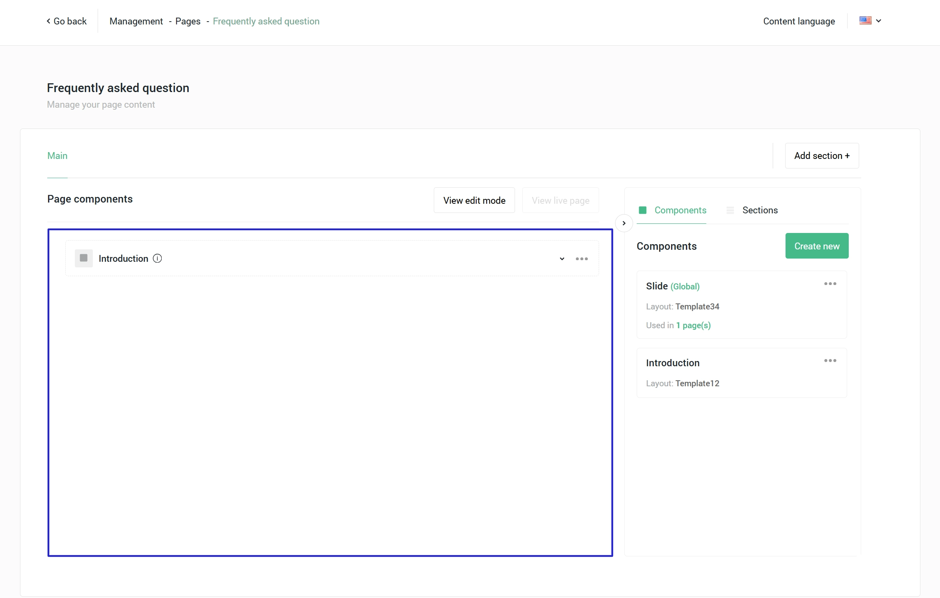Viewport: 940px width, 598px height.
Task: Open the '1 page(s)' usage link
Action: tap(693, 325)
